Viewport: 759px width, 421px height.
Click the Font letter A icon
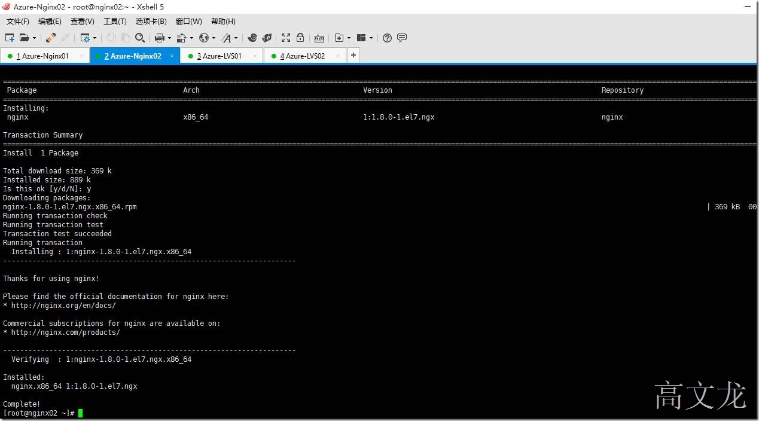click(227, 38)
